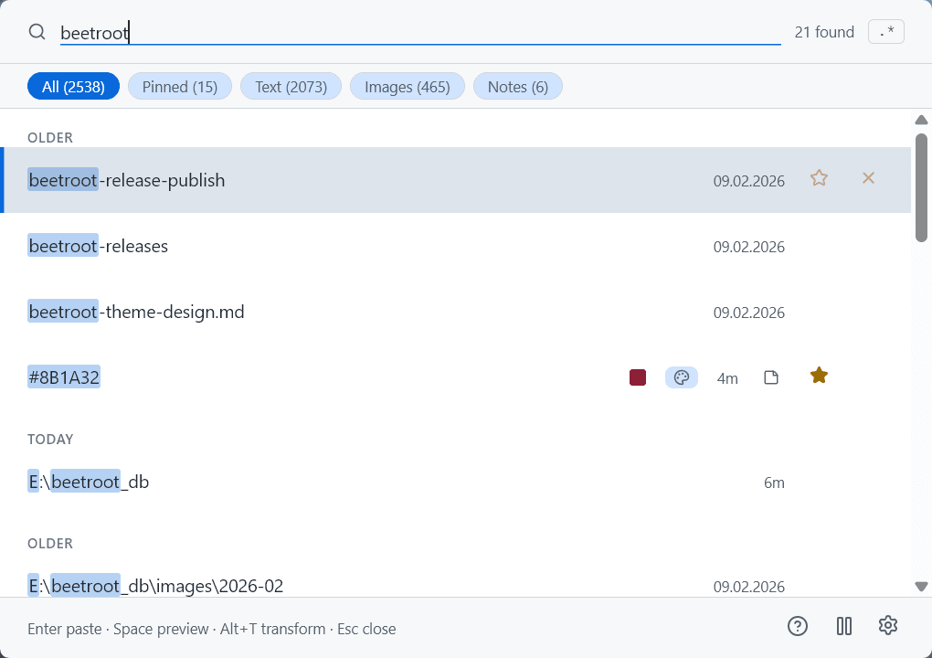Switch to the Pinned (15) filter

[x=180, y=87]
